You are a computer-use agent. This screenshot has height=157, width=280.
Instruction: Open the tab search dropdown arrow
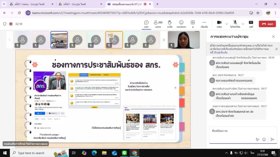pos(4,4)
